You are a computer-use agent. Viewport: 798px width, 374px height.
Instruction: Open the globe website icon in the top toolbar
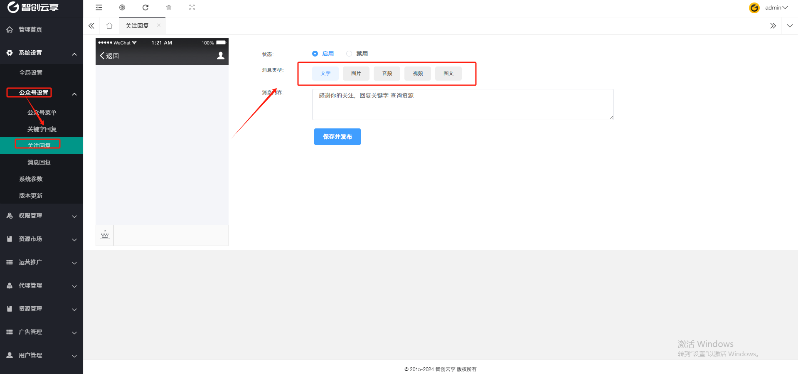pyautogui.click(x=122, y=7)
